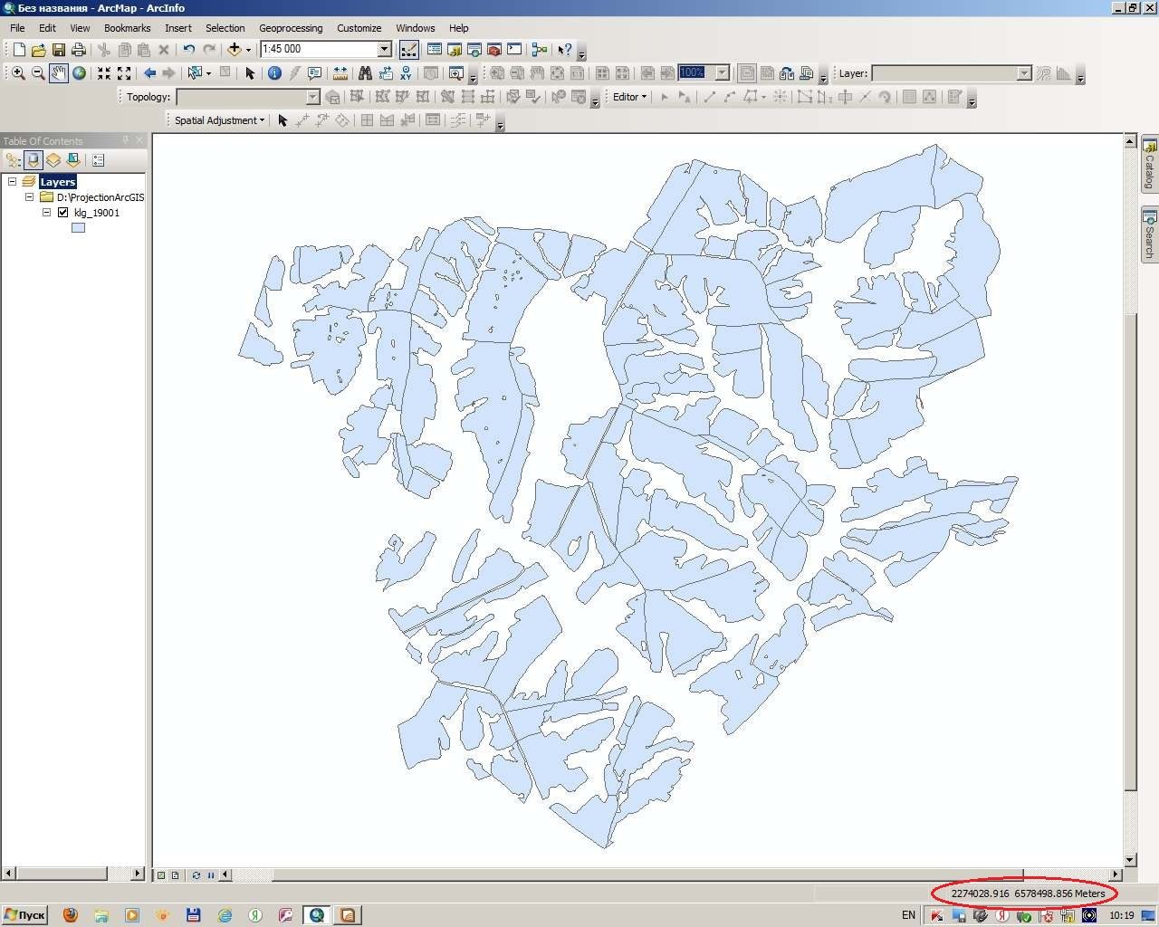The width and height of the screenshot is (1159, 927).
Task: Open the Spatial Adjustment dropdown
Action: tap(219, 120)
